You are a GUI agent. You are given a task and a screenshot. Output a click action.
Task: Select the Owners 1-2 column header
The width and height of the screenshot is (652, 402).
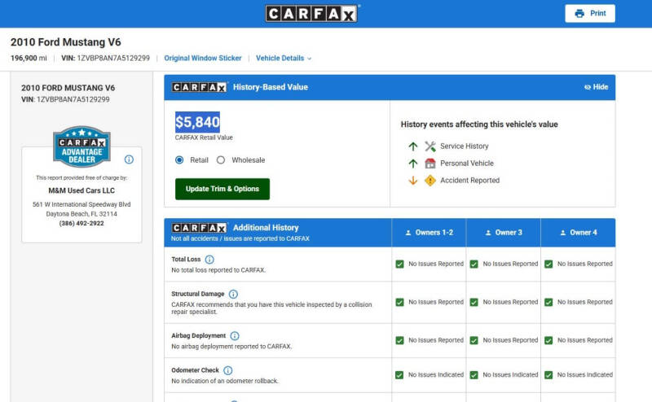[429, 233]
